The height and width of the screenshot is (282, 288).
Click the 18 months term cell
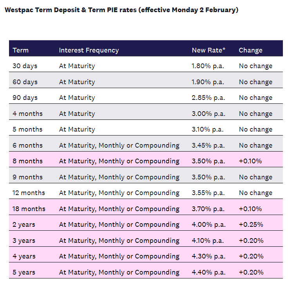pos(29,209)
